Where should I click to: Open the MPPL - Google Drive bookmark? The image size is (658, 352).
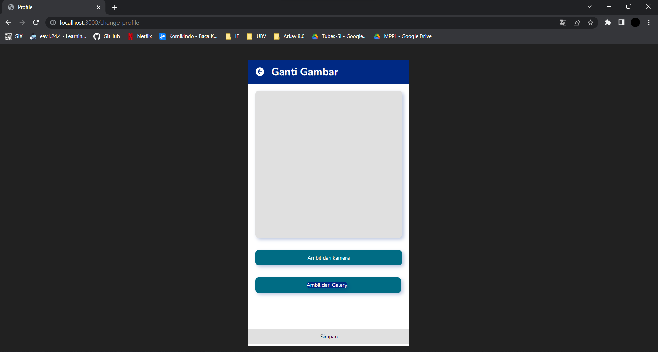coord(403,36)
